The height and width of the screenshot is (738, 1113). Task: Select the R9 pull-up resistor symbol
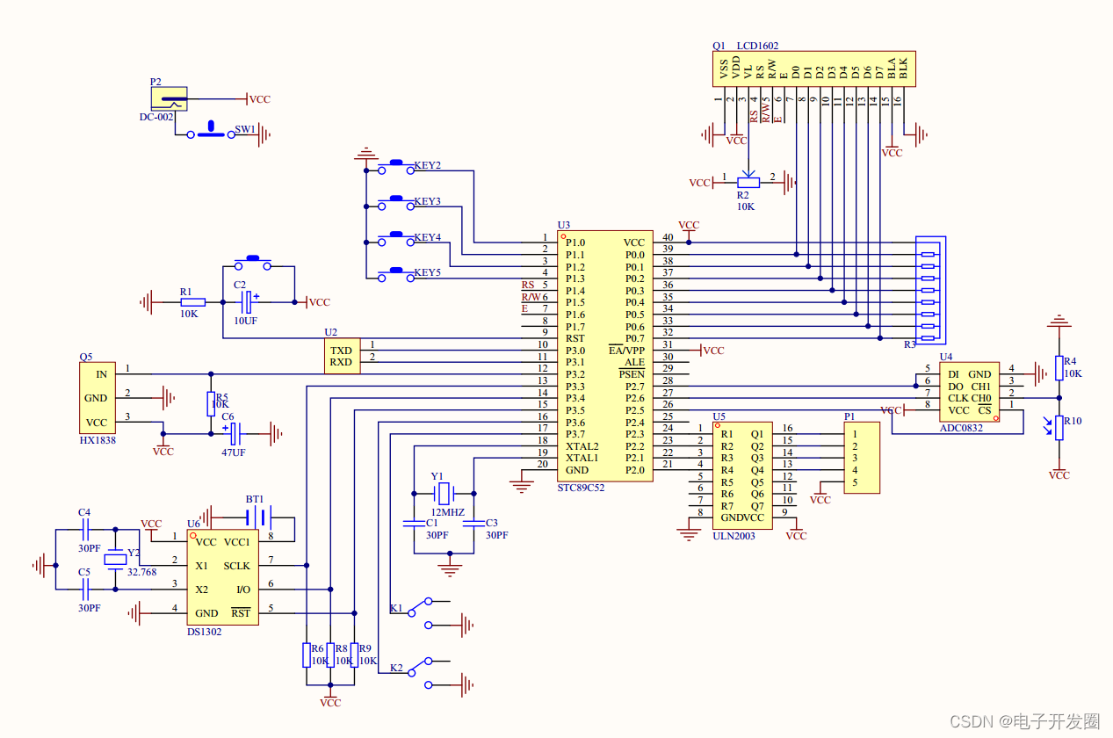(354, 655)
